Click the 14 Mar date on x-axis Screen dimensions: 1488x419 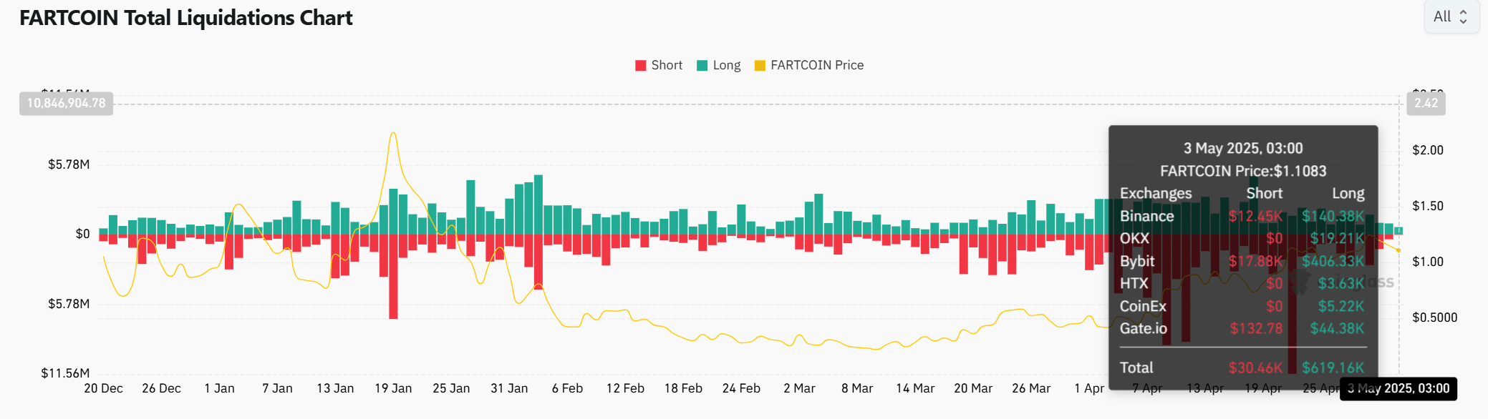(x=915, y=388)
